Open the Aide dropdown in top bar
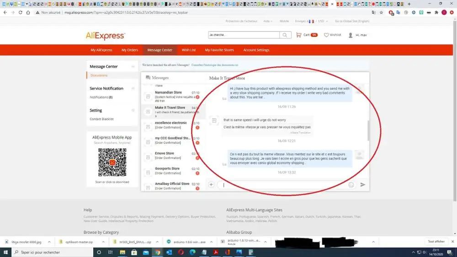Viewport: 457px width, 257px height. coord(268,21)
